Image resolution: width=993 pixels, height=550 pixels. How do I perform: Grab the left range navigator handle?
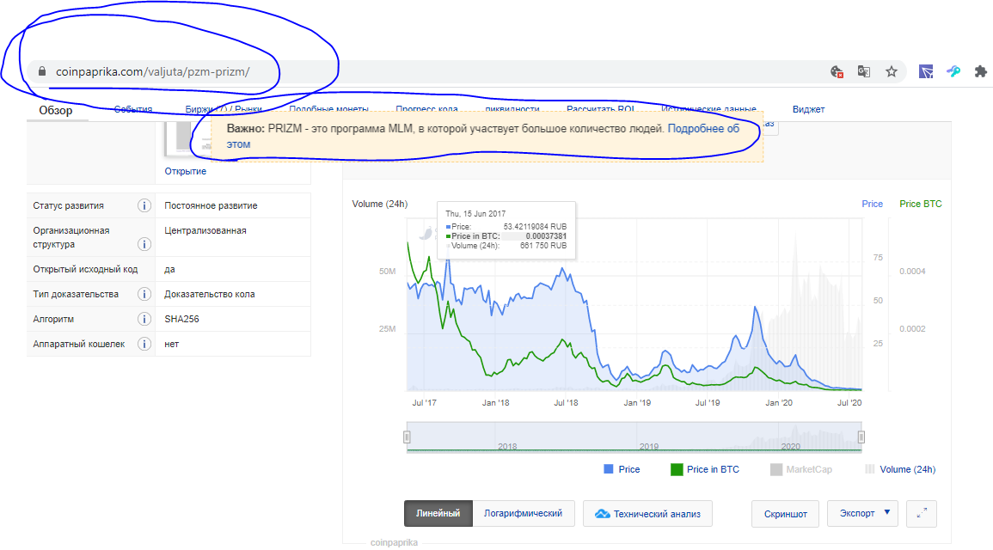[407, 437]
